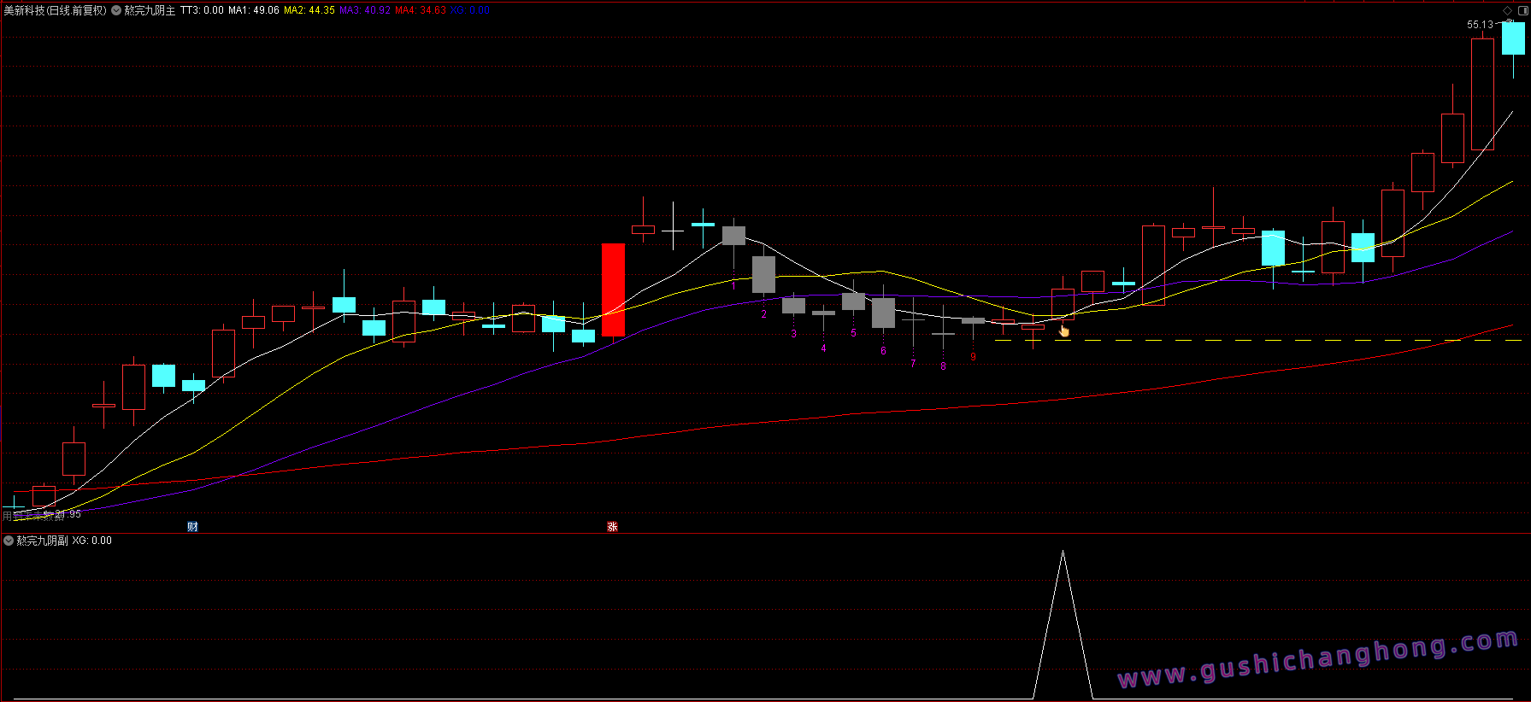
Task: Click the hand pointer signal icon
Action: pyautogui.click(x=1064, y=331)
